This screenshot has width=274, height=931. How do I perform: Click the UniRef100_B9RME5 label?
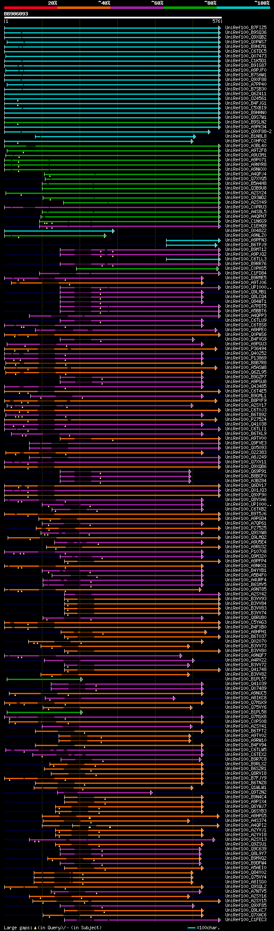246,278
